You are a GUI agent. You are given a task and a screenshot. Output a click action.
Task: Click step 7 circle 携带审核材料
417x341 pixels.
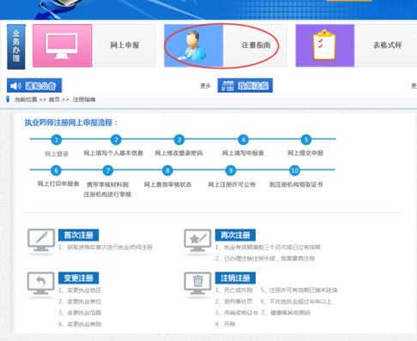click(x=108, y=170)
